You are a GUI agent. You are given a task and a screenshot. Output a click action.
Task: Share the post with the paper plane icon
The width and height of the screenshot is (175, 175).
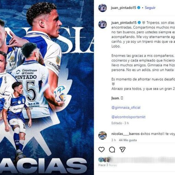122,149
